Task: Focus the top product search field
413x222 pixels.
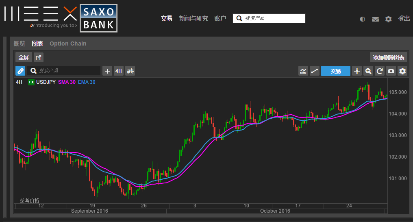Action: point(269,18)
